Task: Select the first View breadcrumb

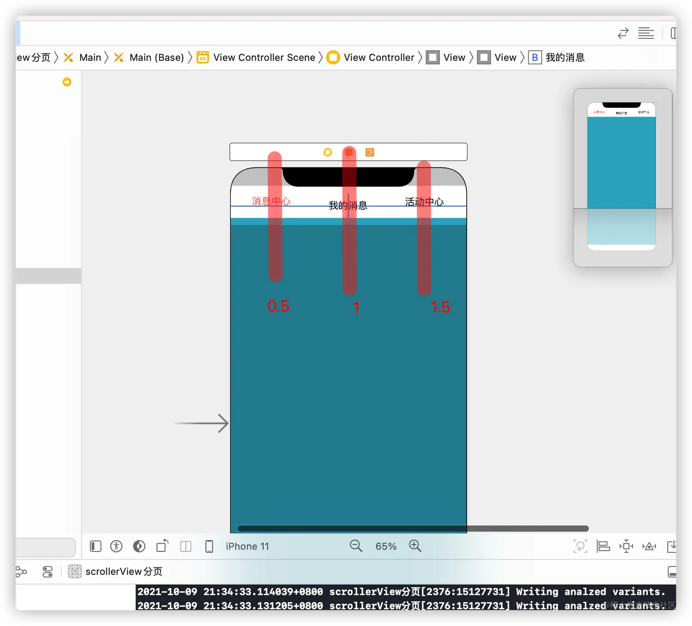Action: [446, 57]
